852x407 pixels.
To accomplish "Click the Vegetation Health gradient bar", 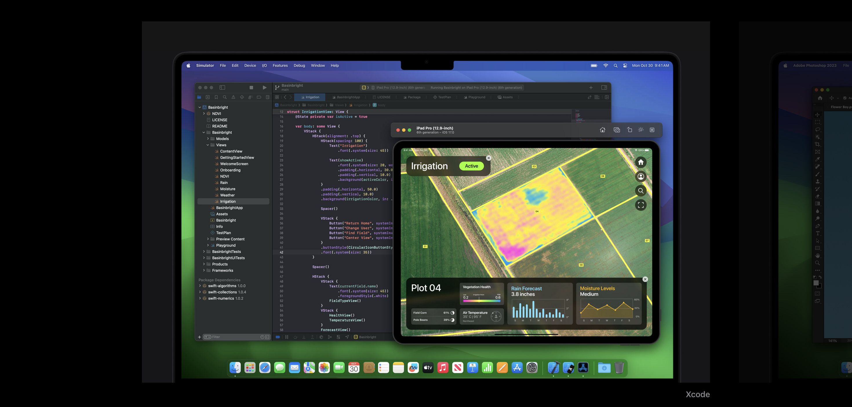I will click(x=482, y=301).
